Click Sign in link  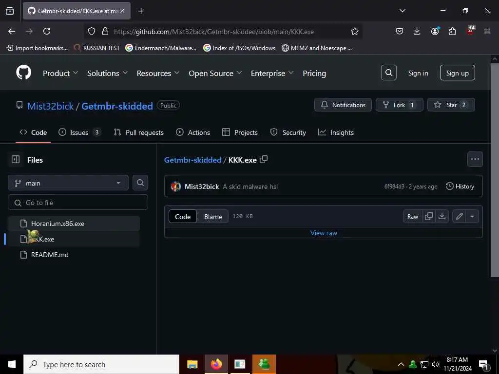tap(418, 73)
